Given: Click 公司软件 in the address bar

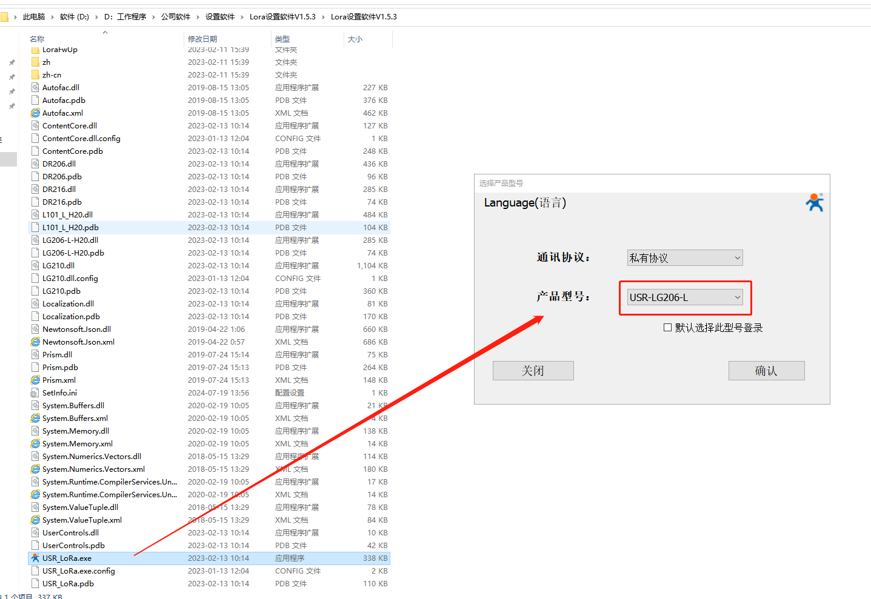Looking at the screenshot, I should [x=176, y=17].
